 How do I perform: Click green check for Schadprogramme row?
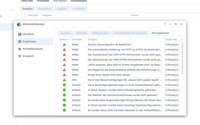(x=64, y=90)
